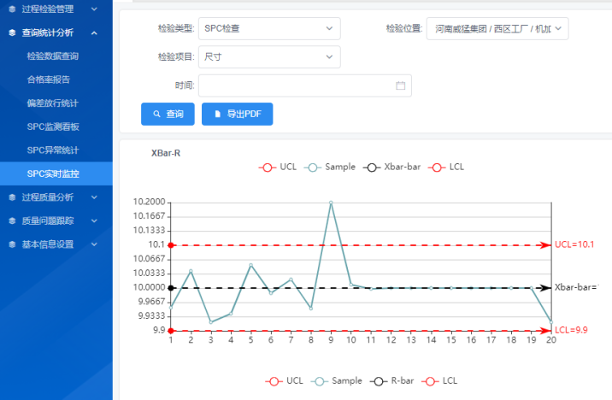Click the calendar icon in the 时间 field

[x=400, y=85]
